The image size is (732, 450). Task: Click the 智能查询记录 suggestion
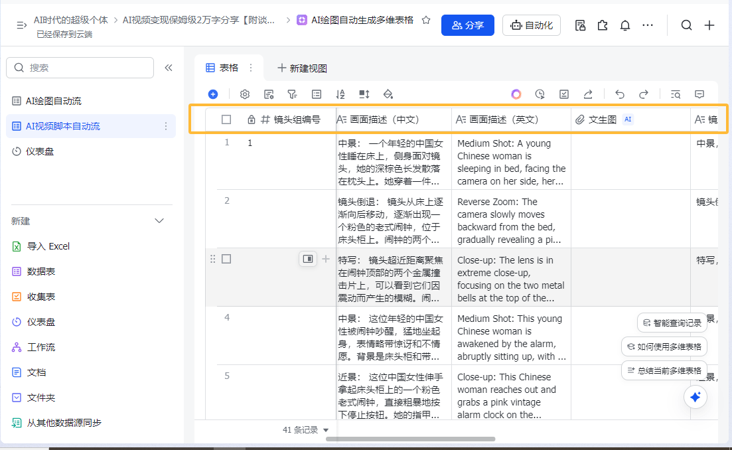click(x=672, y=323)
